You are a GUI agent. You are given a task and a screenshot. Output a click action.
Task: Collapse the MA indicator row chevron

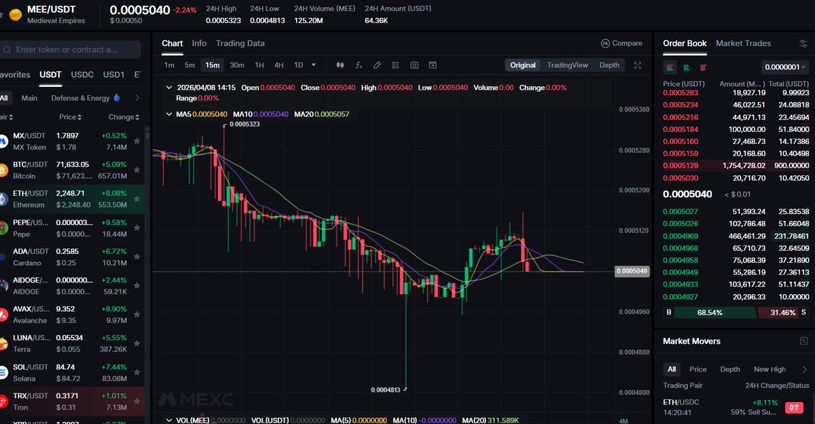169,114
